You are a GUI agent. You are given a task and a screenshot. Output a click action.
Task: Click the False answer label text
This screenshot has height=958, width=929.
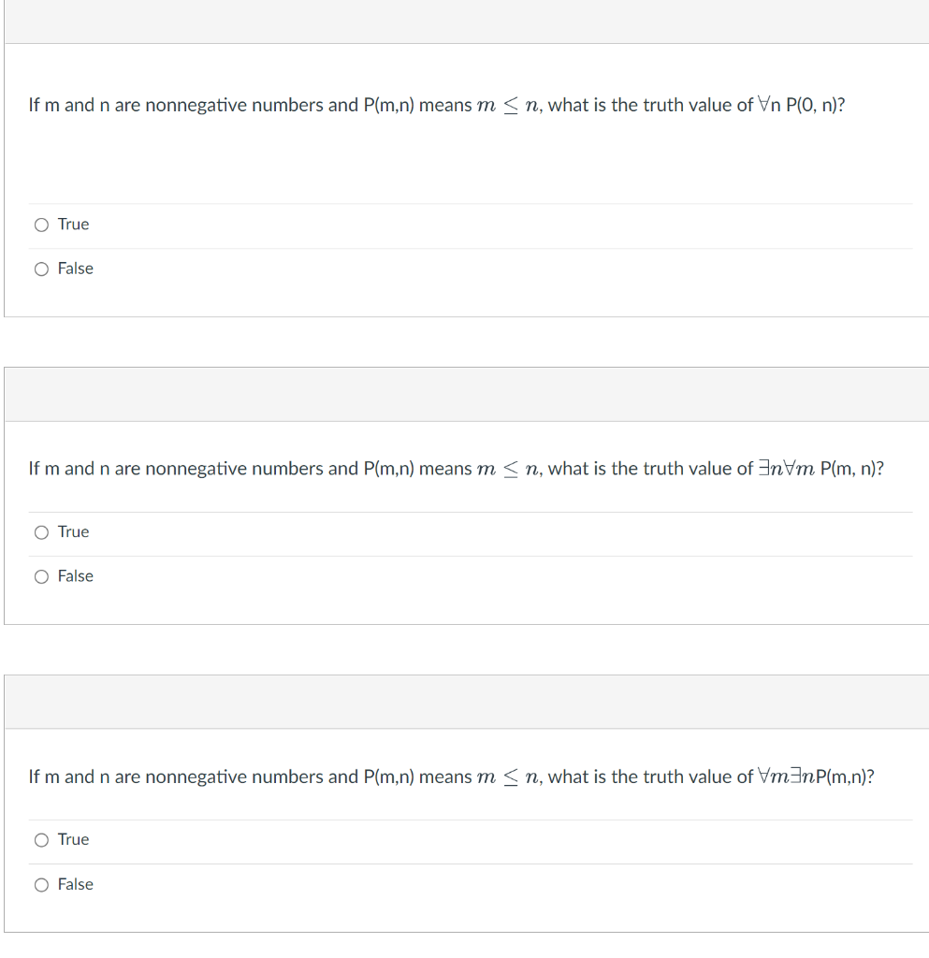[x=76, y=269]
